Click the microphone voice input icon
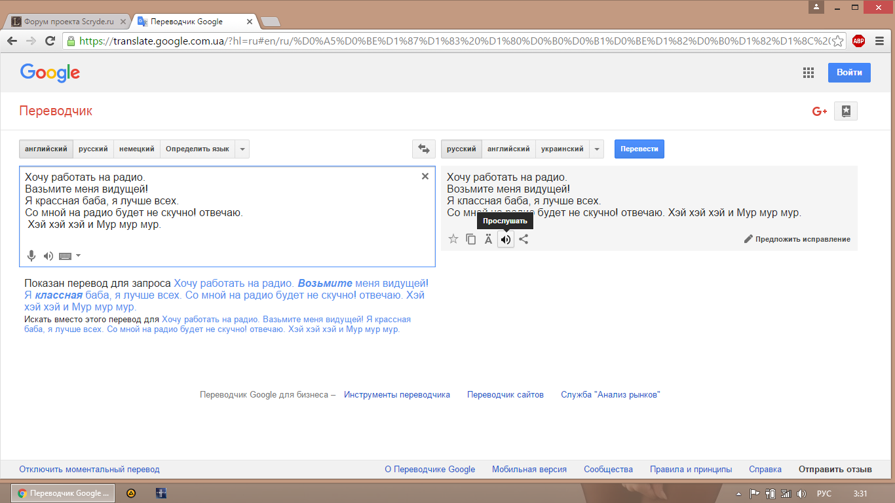 (x=31, y=256)
